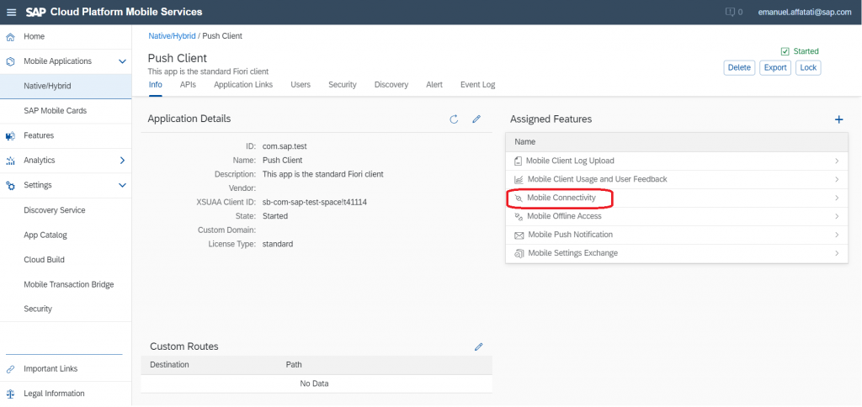Image resolution: width=862 pixels, height=407 pixels.
Task: Open SAP Mobile Cards in sidebar
Action: click(x=66, y=111)
